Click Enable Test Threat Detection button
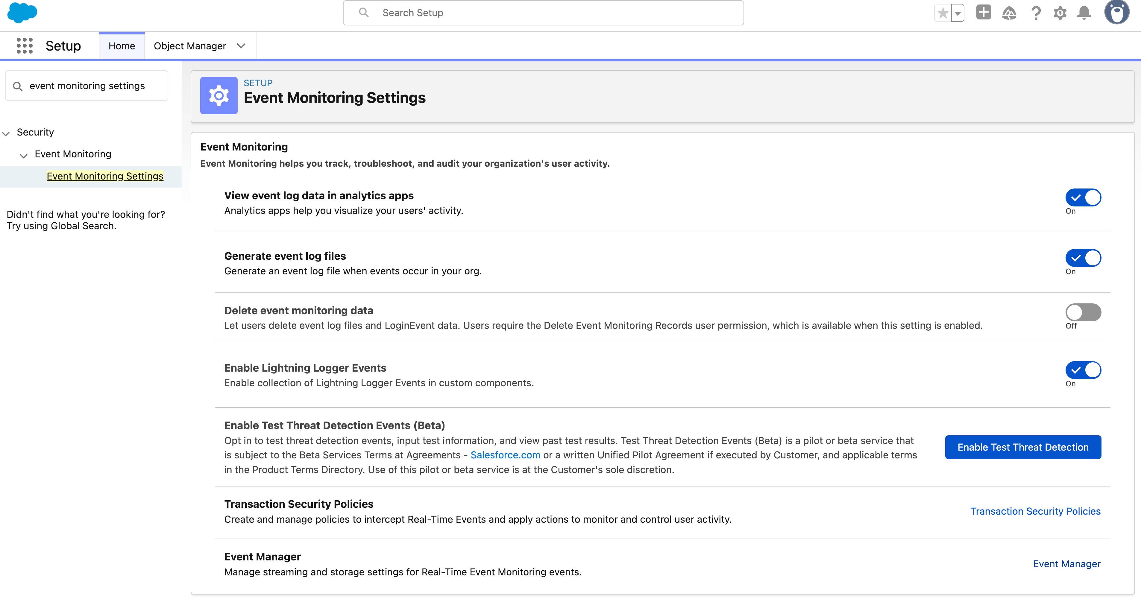Viewport: 1141px width, 602px height. [1023, 447]
